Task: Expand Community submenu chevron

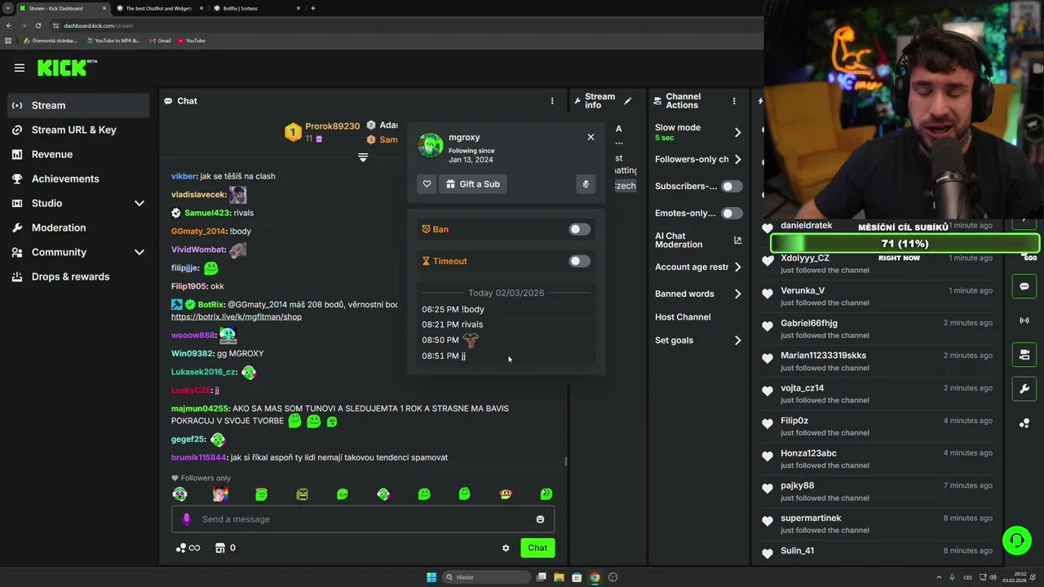Action: 139,252
